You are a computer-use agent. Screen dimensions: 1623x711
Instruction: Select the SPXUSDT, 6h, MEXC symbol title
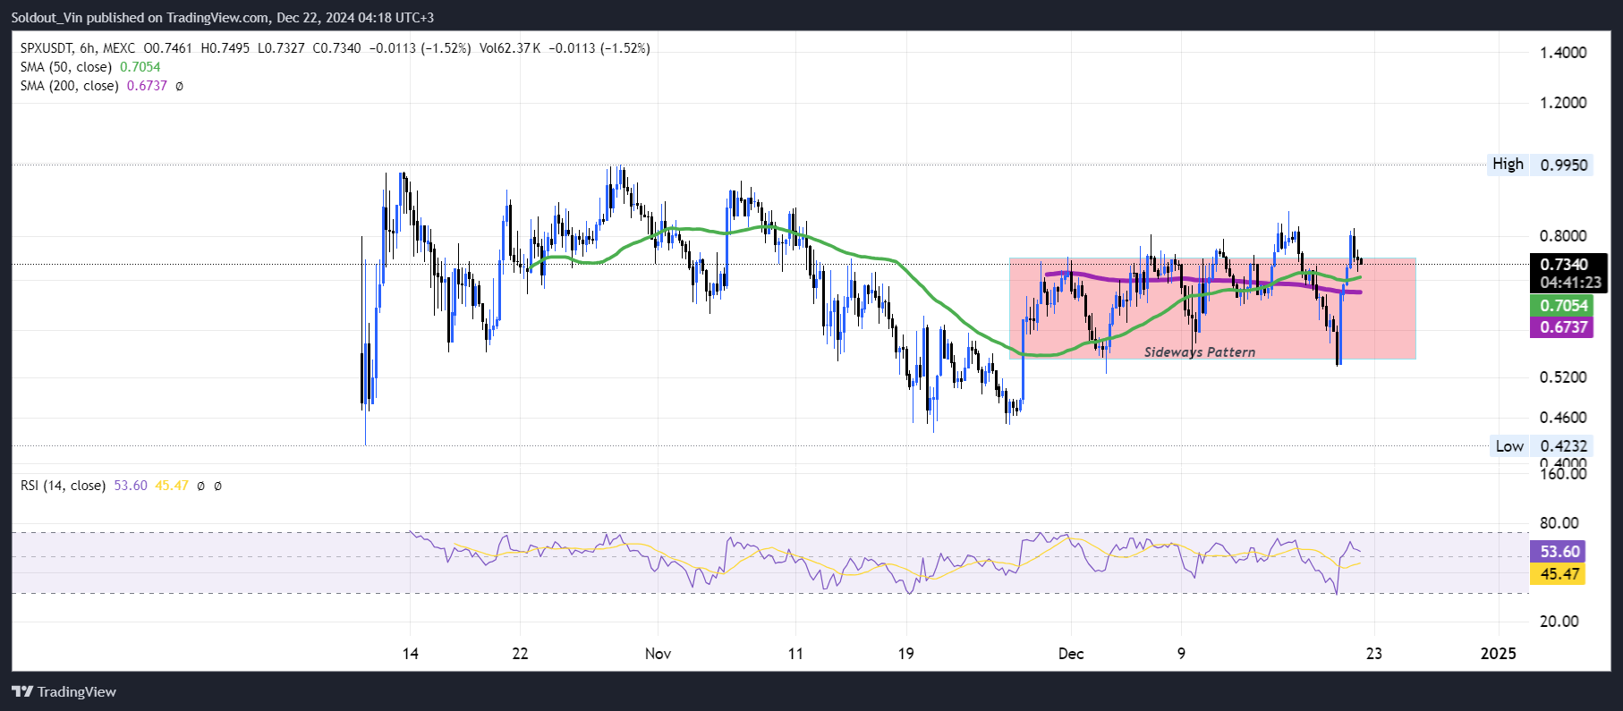(x=78, y=48)
